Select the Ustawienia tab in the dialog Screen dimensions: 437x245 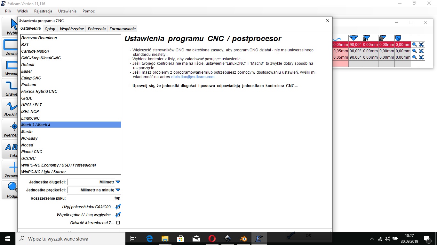31,28
